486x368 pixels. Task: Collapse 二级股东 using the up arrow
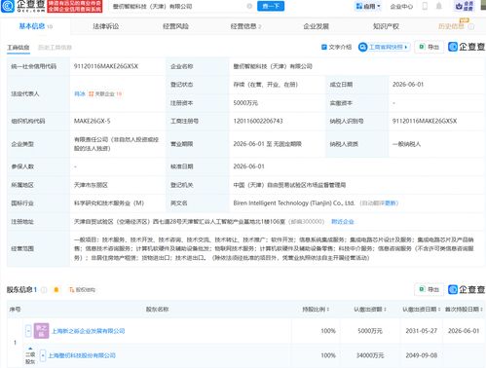(30, 349)
